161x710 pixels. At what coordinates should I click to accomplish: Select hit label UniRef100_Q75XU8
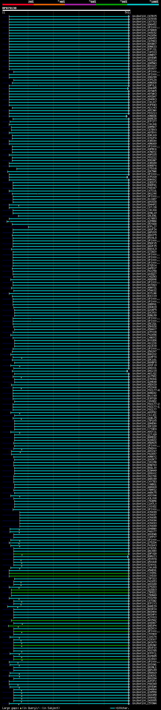[144, 169]
